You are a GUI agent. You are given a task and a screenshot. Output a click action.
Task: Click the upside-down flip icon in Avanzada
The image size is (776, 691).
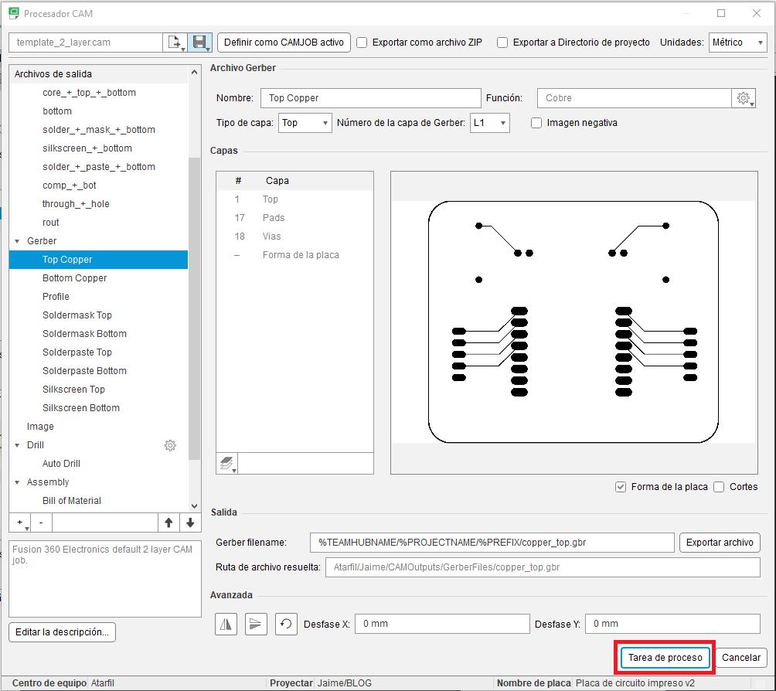pos(256,625)
